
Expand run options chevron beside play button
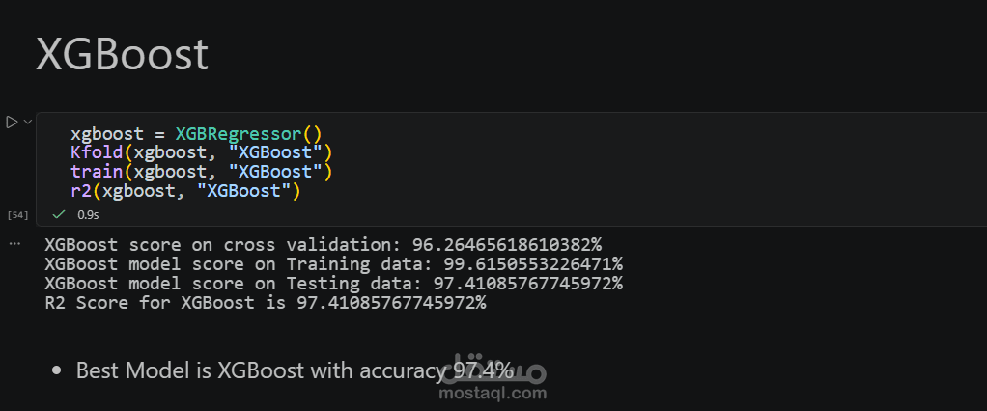28,122
